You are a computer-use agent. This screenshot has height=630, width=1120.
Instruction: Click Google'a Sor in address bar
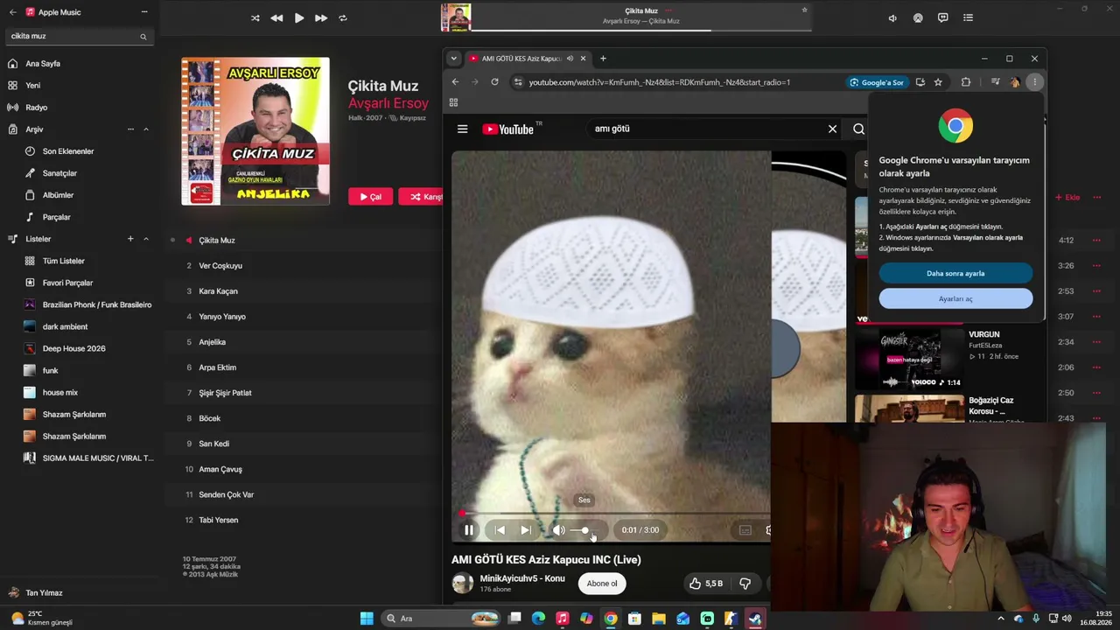tap(876, 82)
